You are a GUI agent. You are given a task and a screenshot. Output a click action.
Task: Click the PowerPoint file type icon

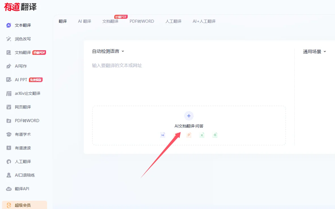tap(189, 135)
